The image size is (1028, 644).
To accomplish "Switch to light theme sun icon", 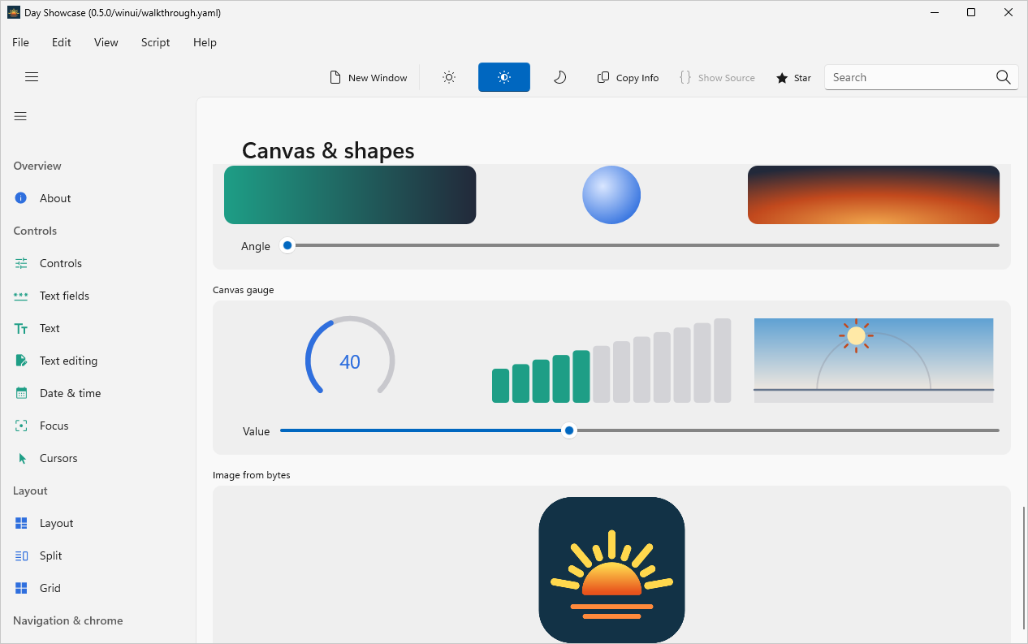I will [449, 77].
